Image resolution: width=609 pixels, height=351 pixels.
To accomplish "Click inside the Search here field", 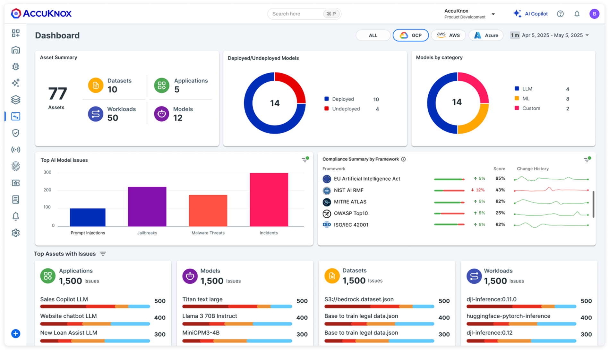I will [298, 14].
